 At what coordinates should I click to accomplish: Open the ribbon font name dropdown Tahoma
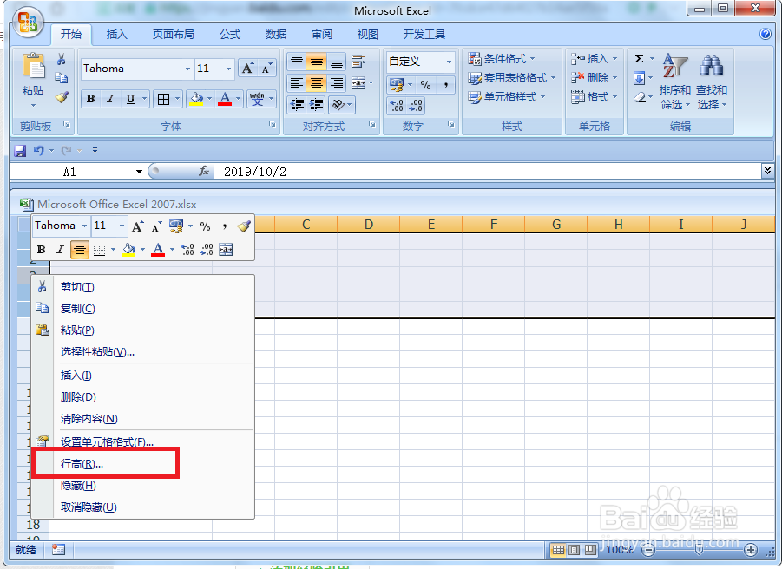click(187, 69)
